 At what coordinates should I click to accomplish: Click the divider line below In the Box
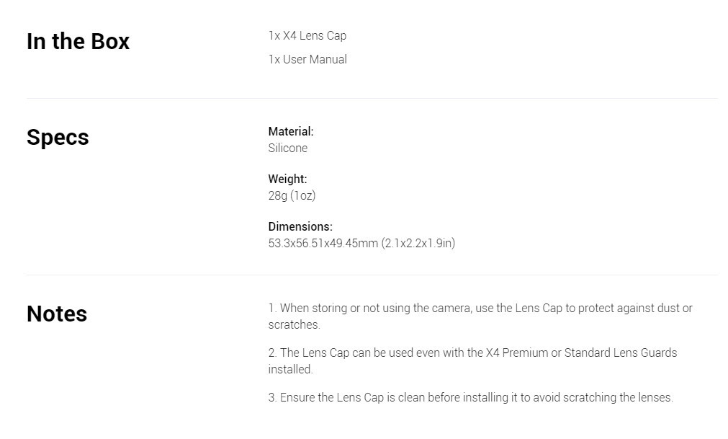coord(372,98)
